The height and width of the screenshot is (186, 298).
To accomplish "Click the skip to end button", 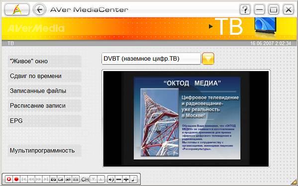I will [46, 179].
